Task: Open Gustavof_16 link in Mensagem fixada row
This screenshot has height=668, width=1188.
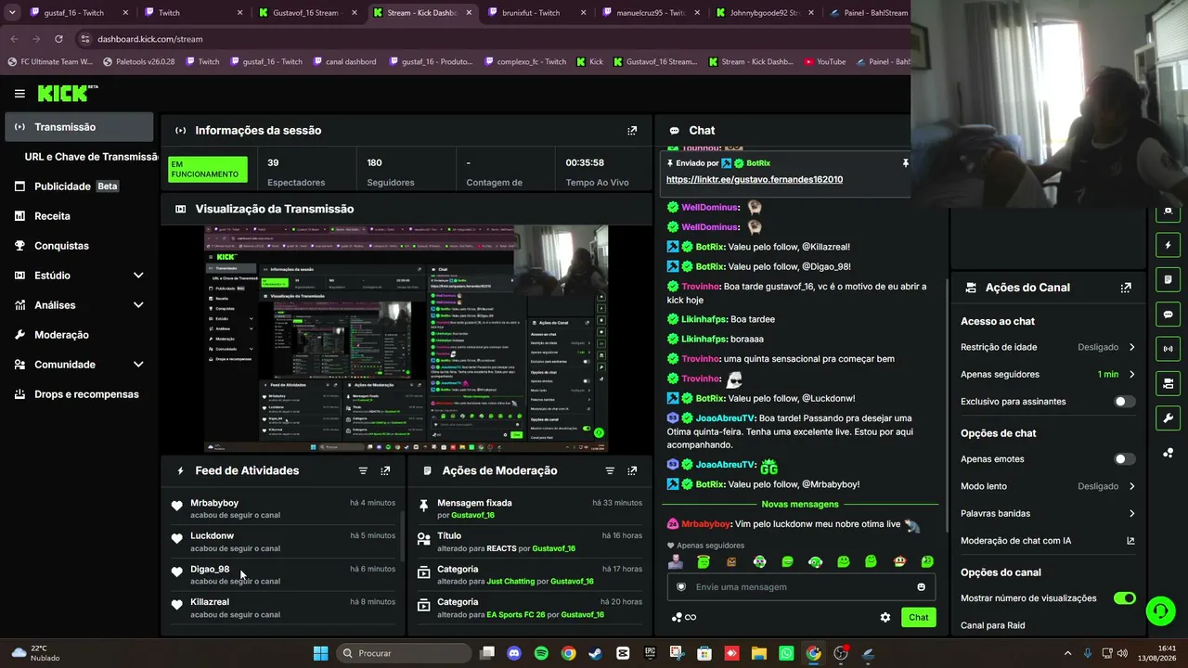Action: pos(472,516)
